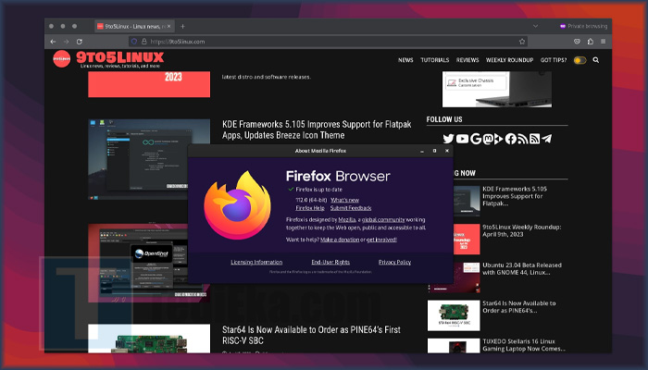
Task: Click the Exclusive Chassis laptop ad
Action: pos(497,89)
